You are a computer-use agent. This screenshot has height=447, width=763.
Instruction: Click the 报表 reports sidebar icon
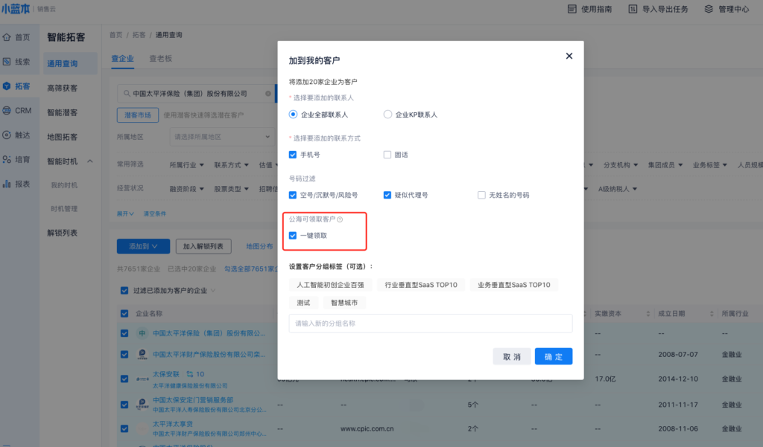(x=7, y=184)
